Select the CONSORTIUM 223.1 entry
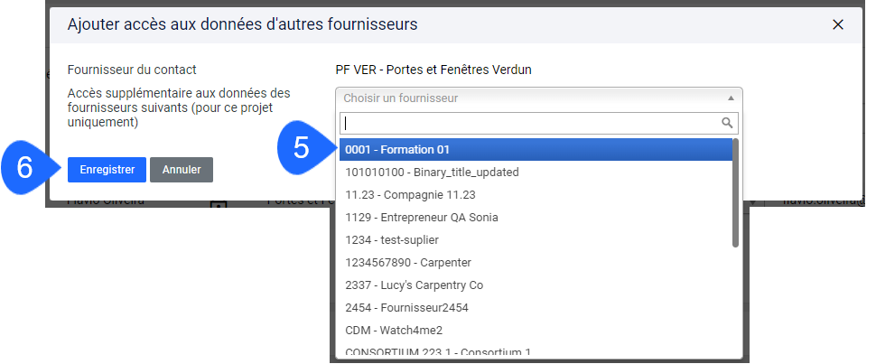Screen dimensions: 876x364 tap(536, 351)
